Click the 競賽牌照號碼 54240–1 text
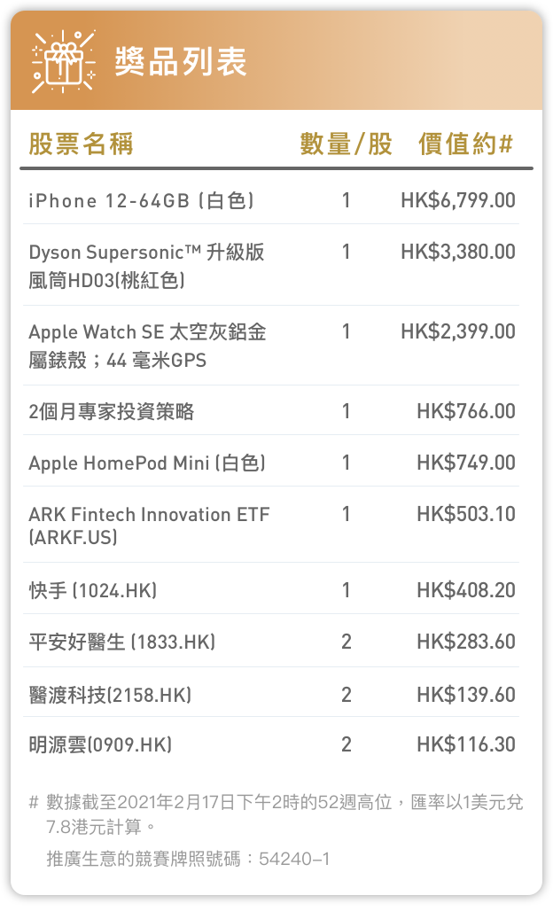Image resolution: width=553 pixels, height=911 pixels. pos(188,858)
